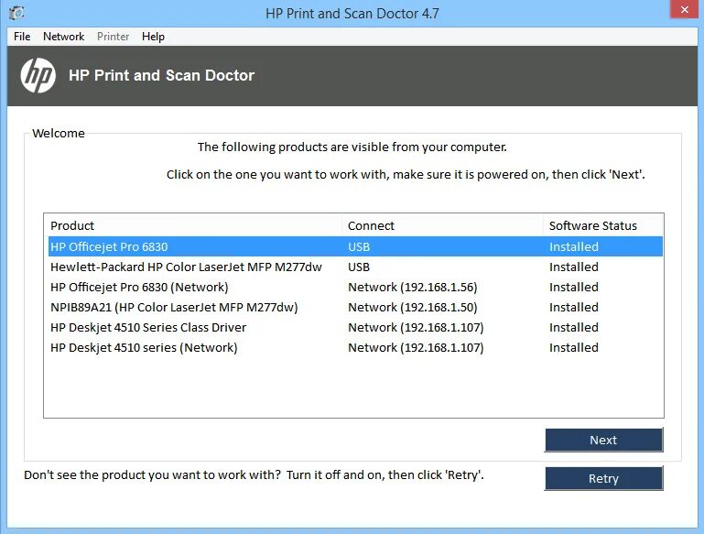This screenshot has height=534, width=704.
Task: Open the Printer menu
Action: (x=113, y=37)
